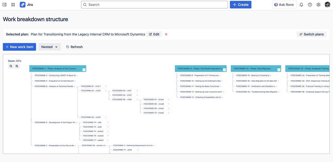Open the notifications bell
Viewport: 333px width, 162px height.
[x=301, y=5]
